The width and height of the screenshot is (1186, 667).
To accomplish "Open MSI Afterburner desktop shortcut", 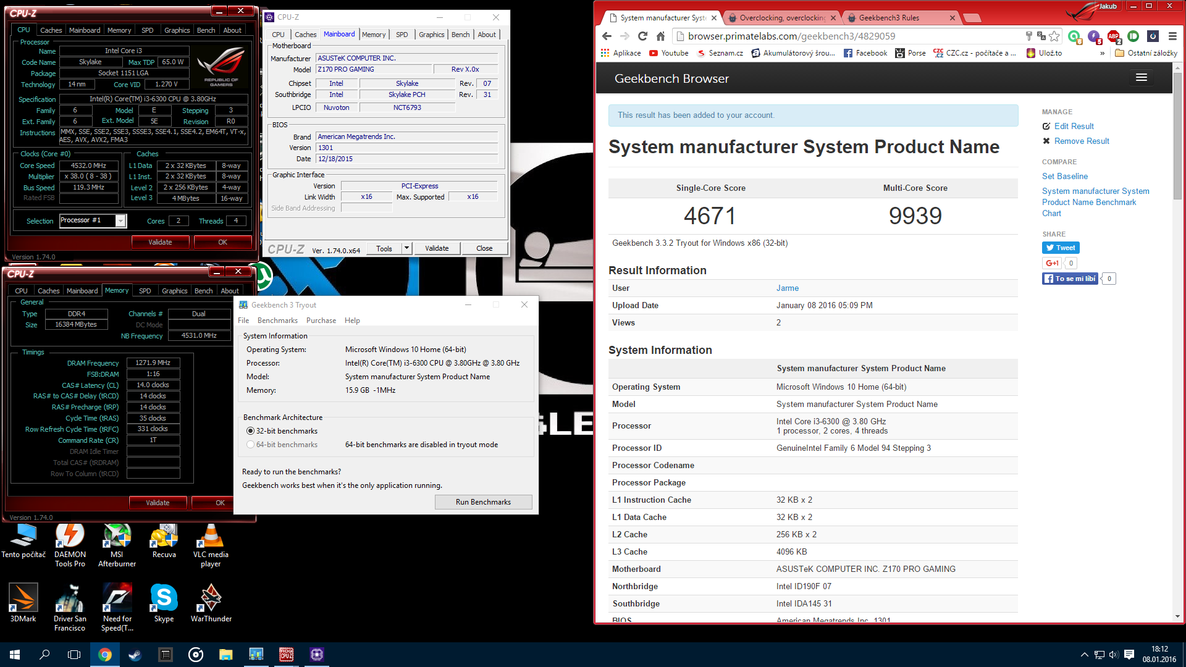I will point(117,545).
